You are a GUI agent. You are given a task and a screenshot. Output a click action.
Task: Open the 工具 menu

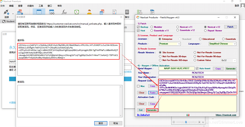(x=41, y=6)
